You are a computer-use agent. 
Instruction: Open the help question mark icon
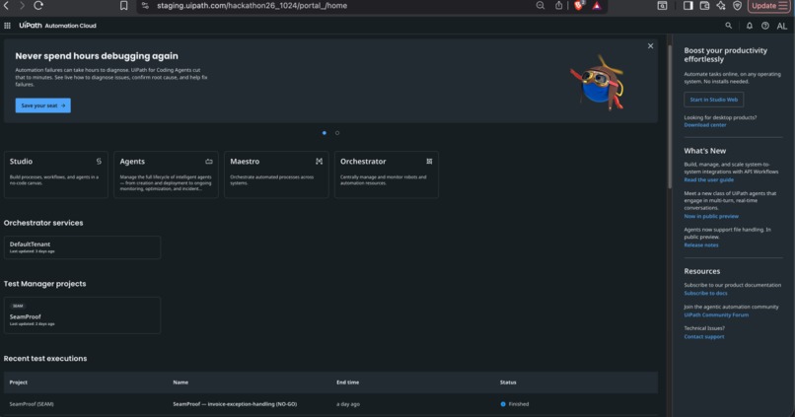tap(765, 26)
